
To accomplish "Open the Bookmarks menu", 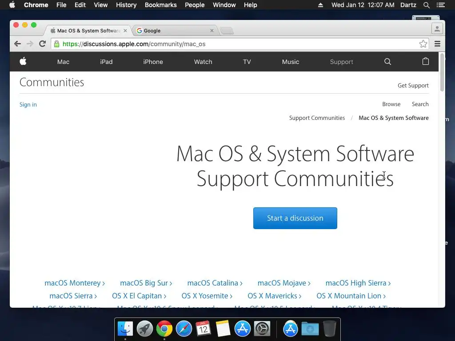I will [x=161, y=5].
